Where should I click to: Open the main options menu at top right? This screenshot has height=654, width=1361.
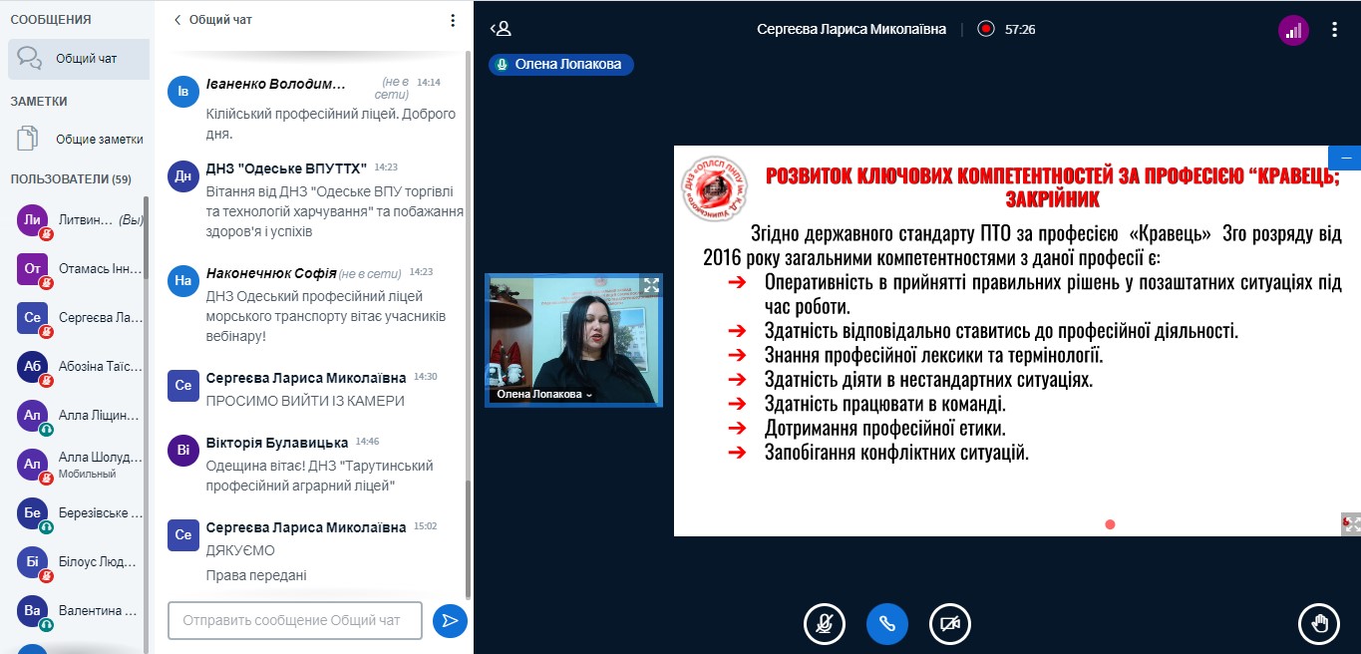click(x=1334, y=30)
